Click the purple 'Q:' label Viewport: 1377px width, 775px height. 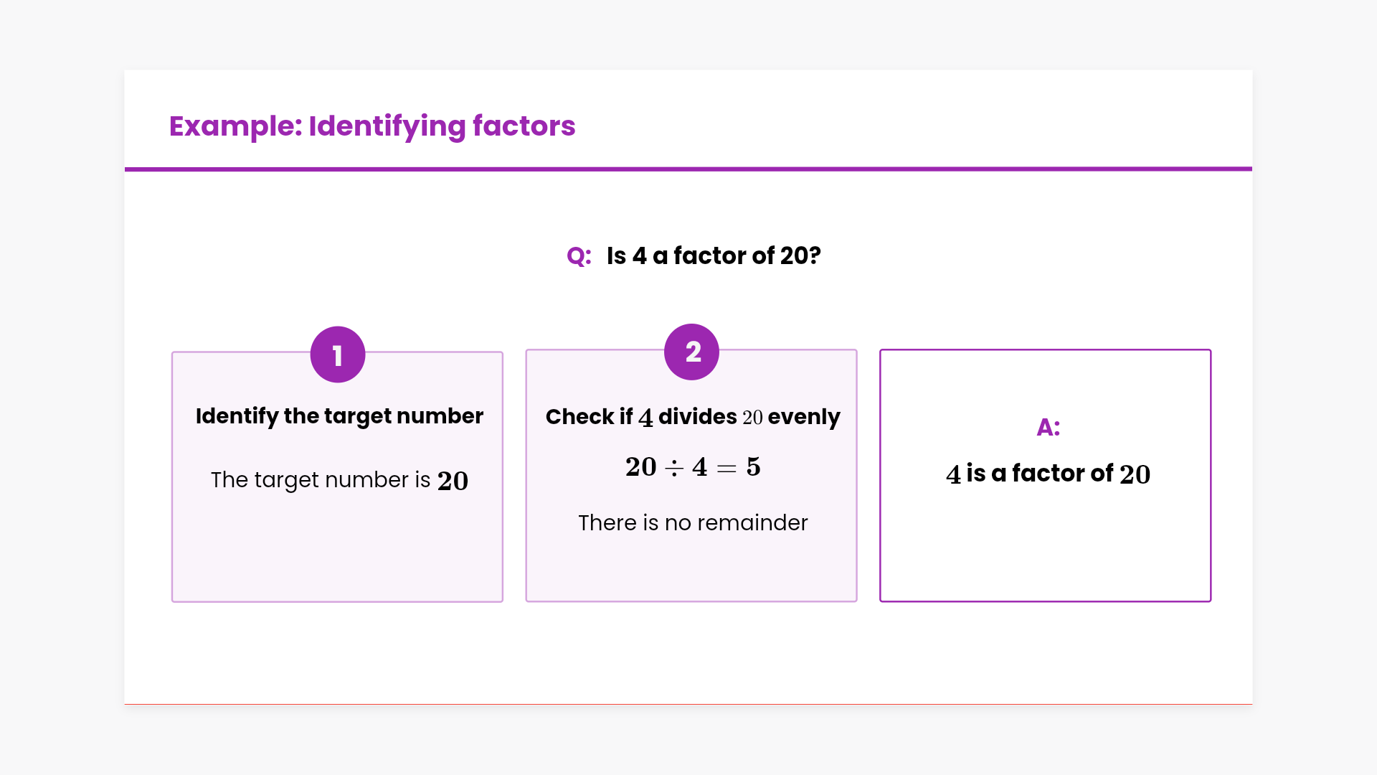click(x=579, y=256)
